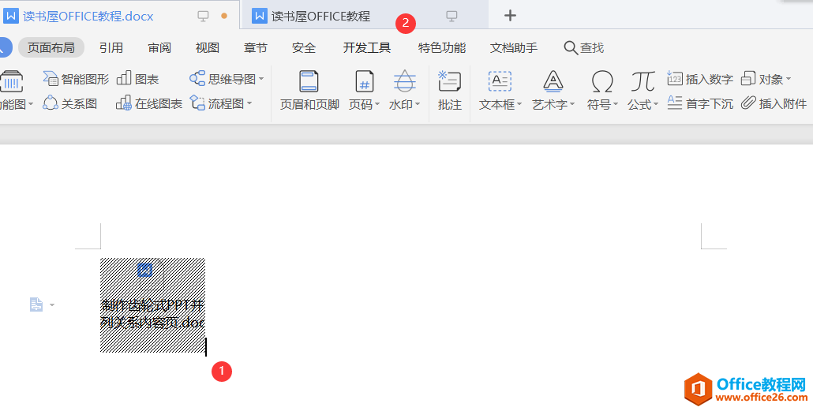813x411 pixels.
Task: Insert a 在线图表 online chart
Action: 149,103
